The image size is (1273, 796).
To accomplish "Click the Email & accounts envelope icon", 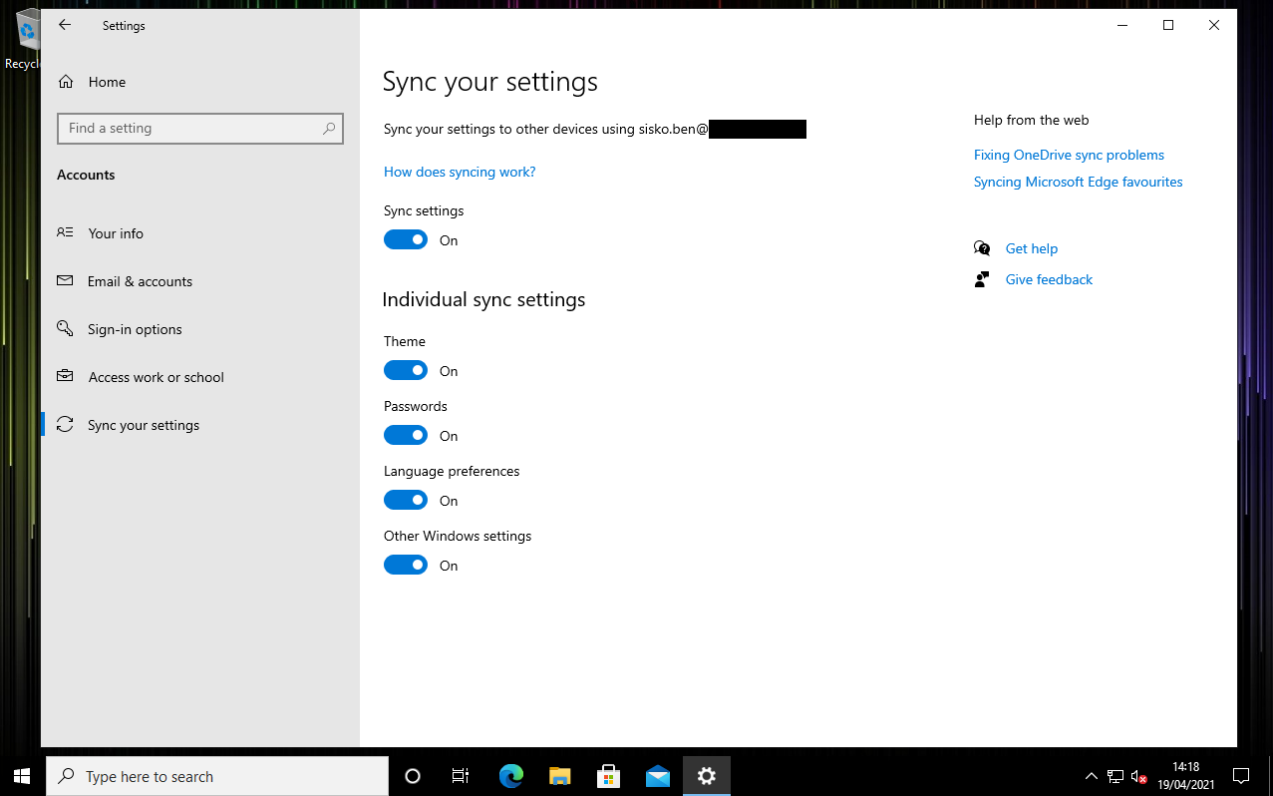I will coord(65,281).
